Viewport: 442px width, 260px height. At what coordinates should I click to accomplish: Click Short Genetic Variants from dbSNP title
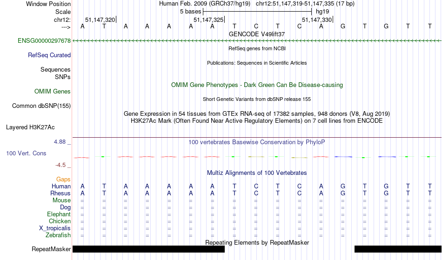click(x=257, y=99)
